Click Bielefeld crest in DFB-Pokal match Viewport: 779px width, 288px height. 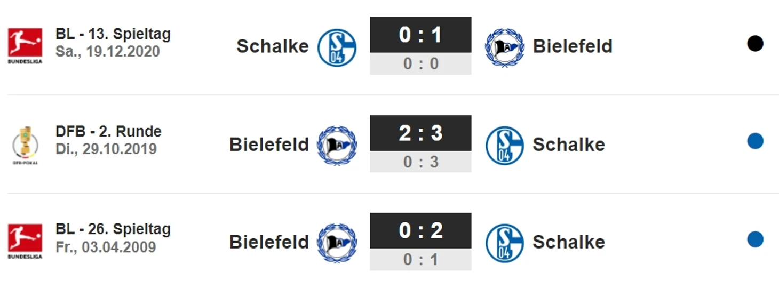click(x=337, y=145)
